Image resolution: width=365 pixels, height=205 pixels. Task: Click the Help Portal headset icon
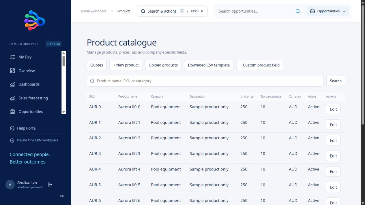12,128
